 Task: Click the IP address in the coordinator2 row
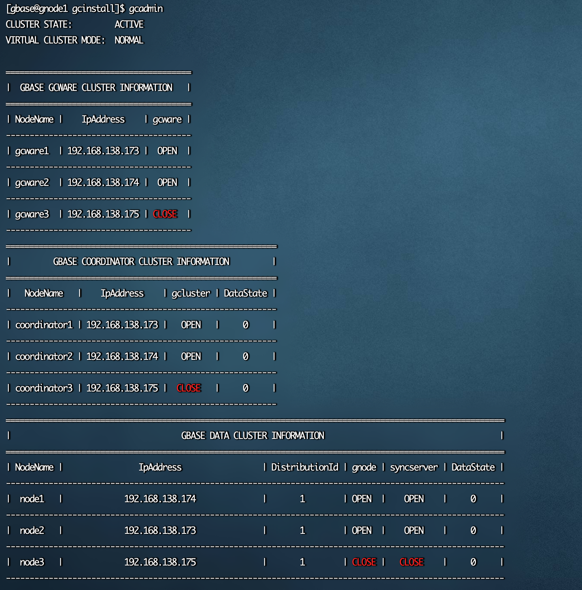coord(122,357)
